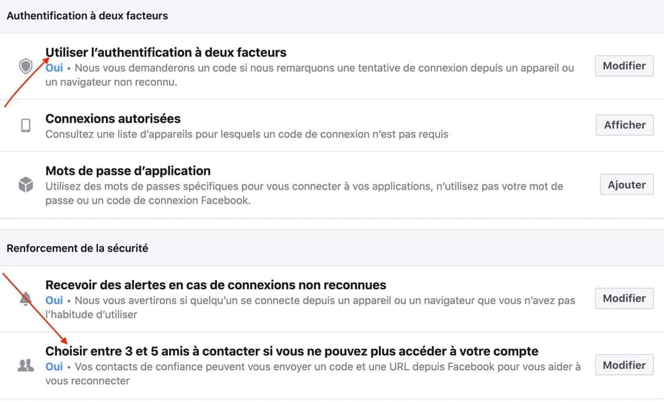Screen dimensions: 664x402
Task: Click Modifier for unrecognized login alerts
Action: tap(624, 298)
